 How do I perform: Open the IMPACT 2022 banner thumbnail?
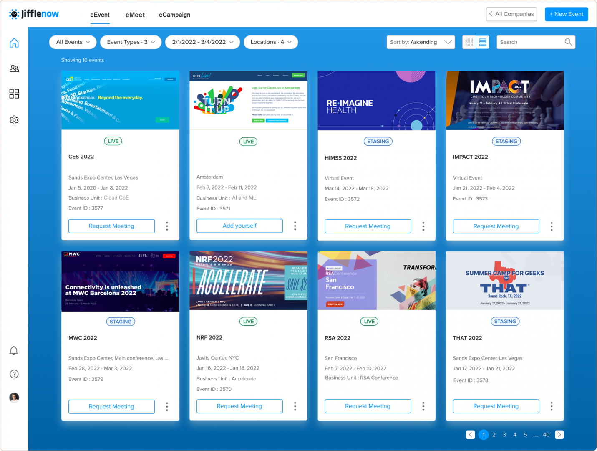pos(505,100)
